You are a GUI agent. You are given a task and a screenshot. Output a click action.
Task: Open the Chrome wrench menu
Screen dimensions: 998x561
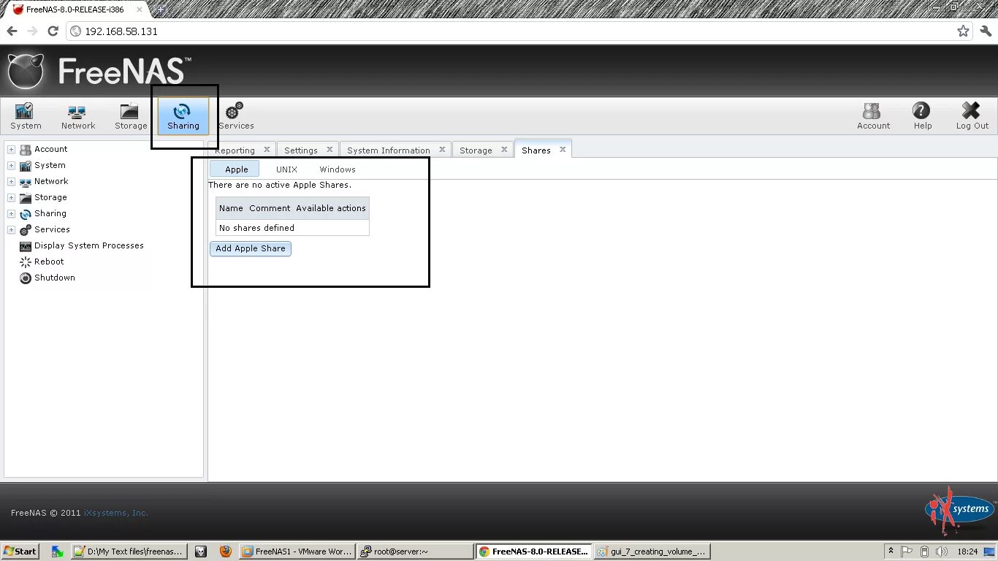pos(985,31)
